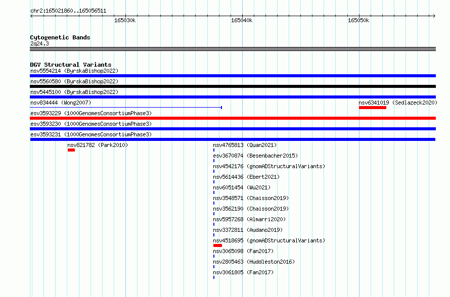Screen dimensions: 450x297
Task: Select the red bar for esv3593229
Action: [x=233, y=118]
